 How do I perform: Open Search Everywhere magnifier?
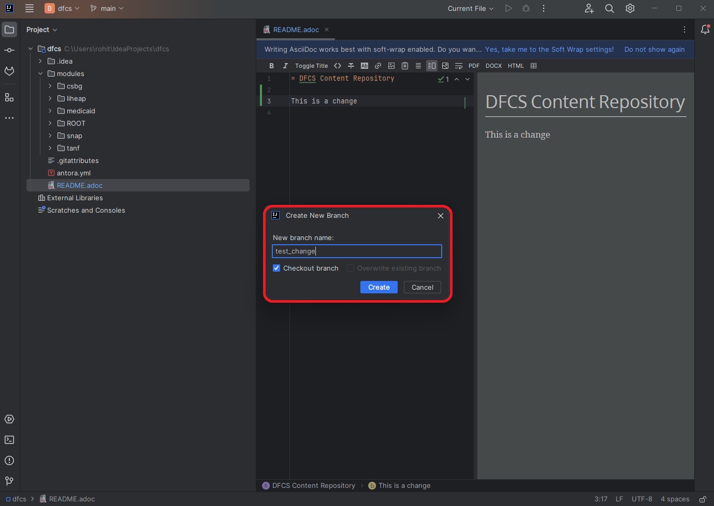click(x=609, y=8)
